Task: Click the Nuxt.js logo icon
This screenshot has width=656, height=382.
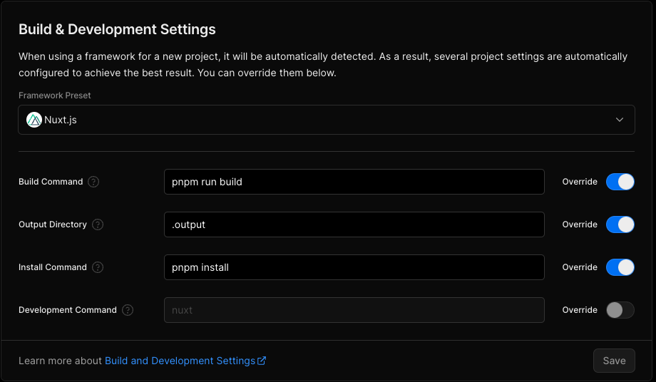Action: point(34,120)
